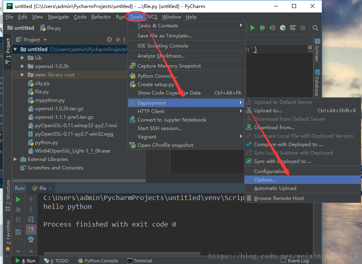The width and height of the screenshot is (362, 264).
Task: Click the stop toolbar square icon
Action: click(303, 28)
